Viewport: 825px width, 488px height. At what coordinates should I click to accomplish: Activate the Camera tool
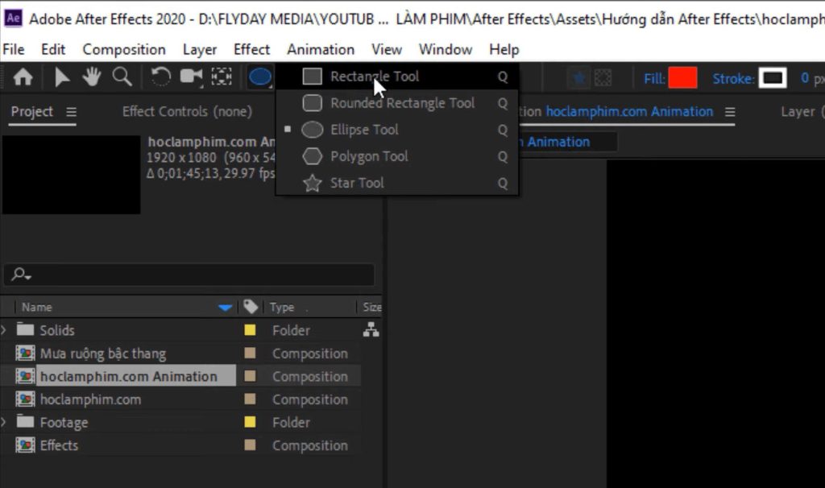click(190, 77)
